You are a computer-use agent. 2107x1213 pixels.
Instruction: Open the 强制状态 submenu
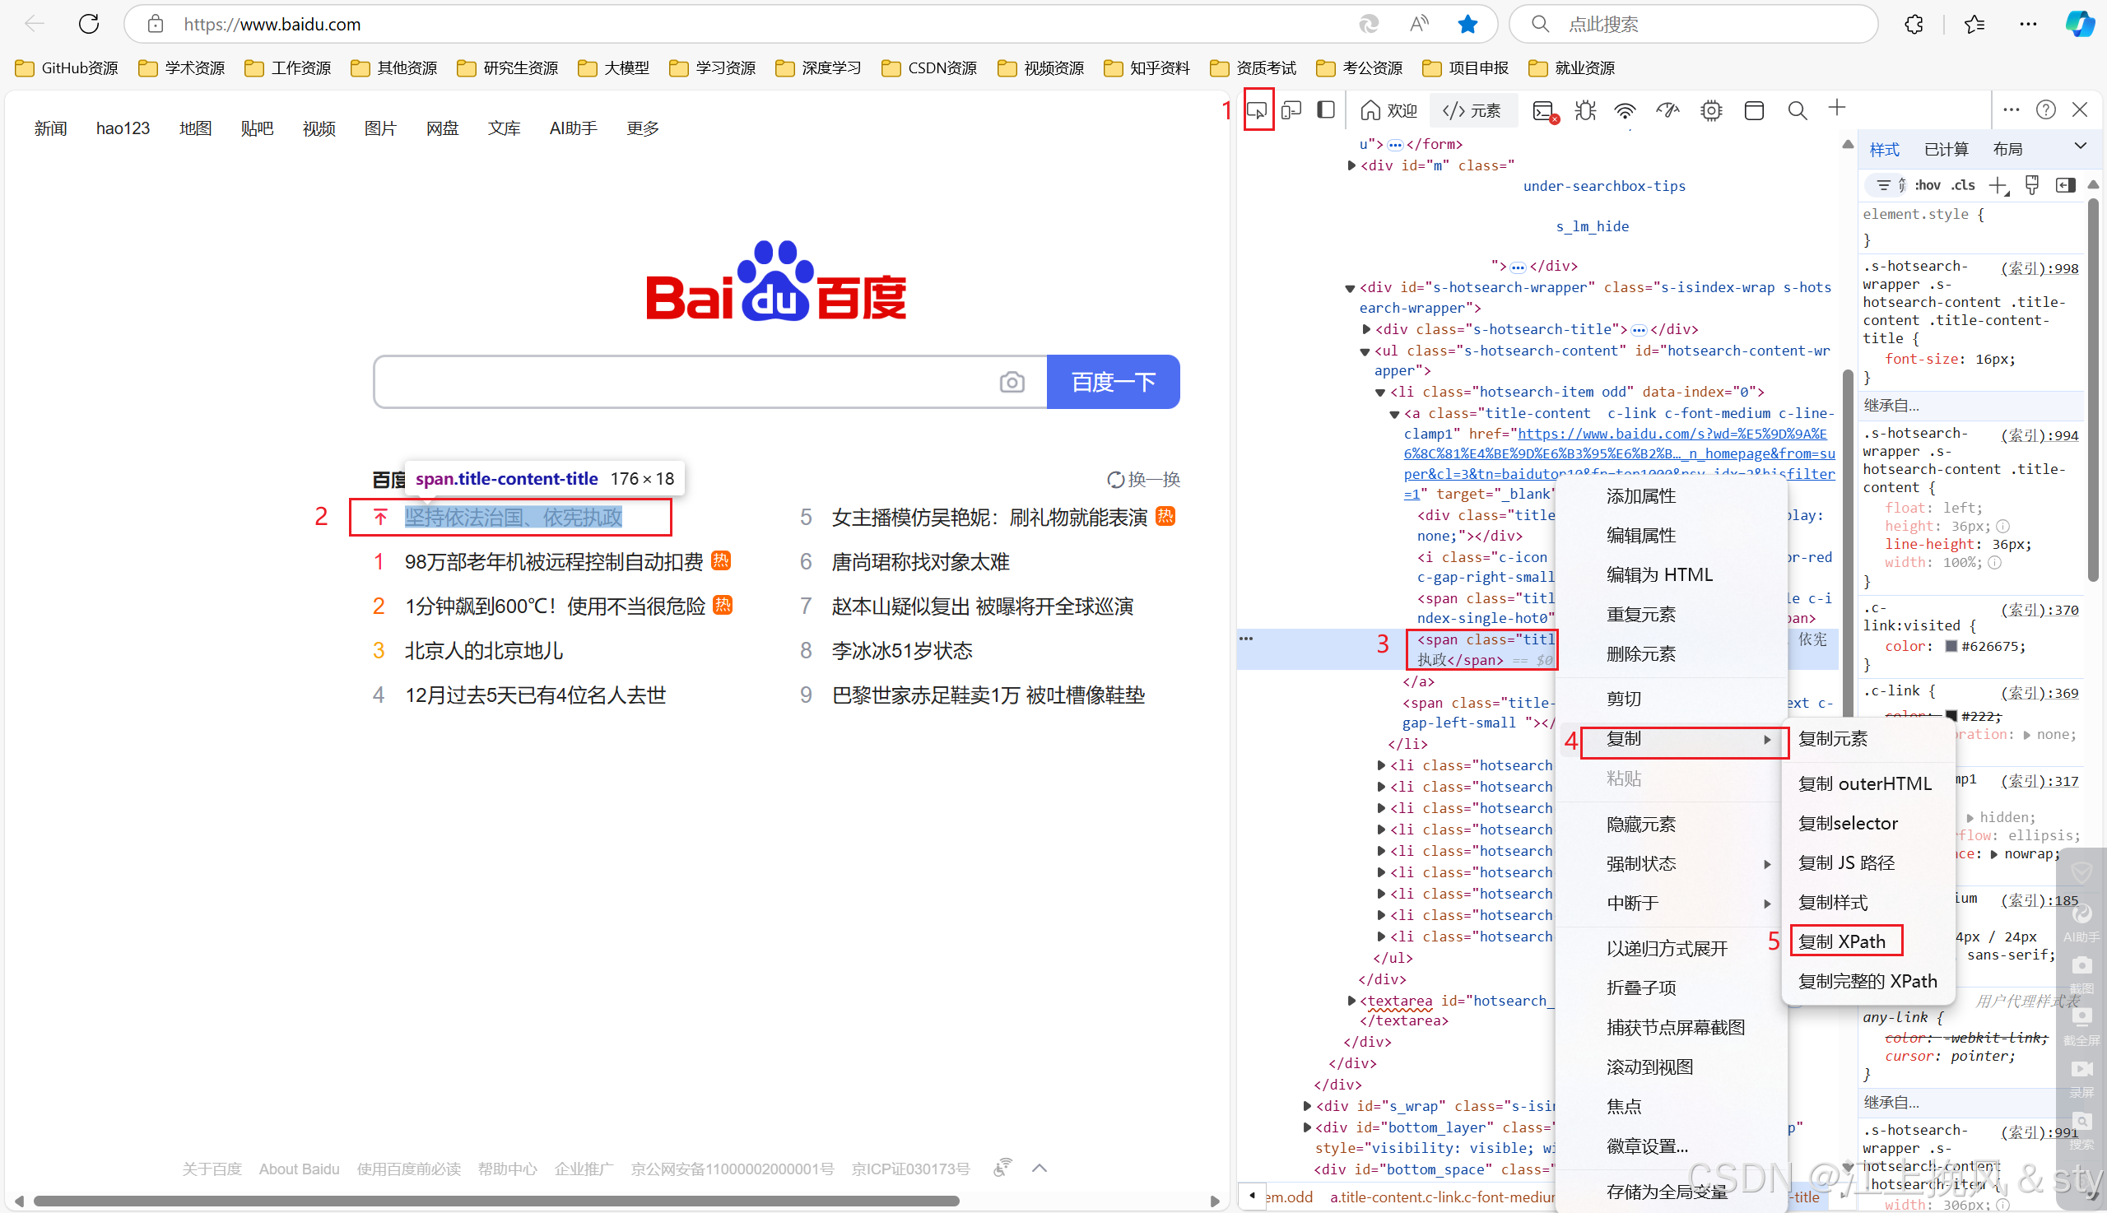pyautogui.click(x=1672, y=864)
